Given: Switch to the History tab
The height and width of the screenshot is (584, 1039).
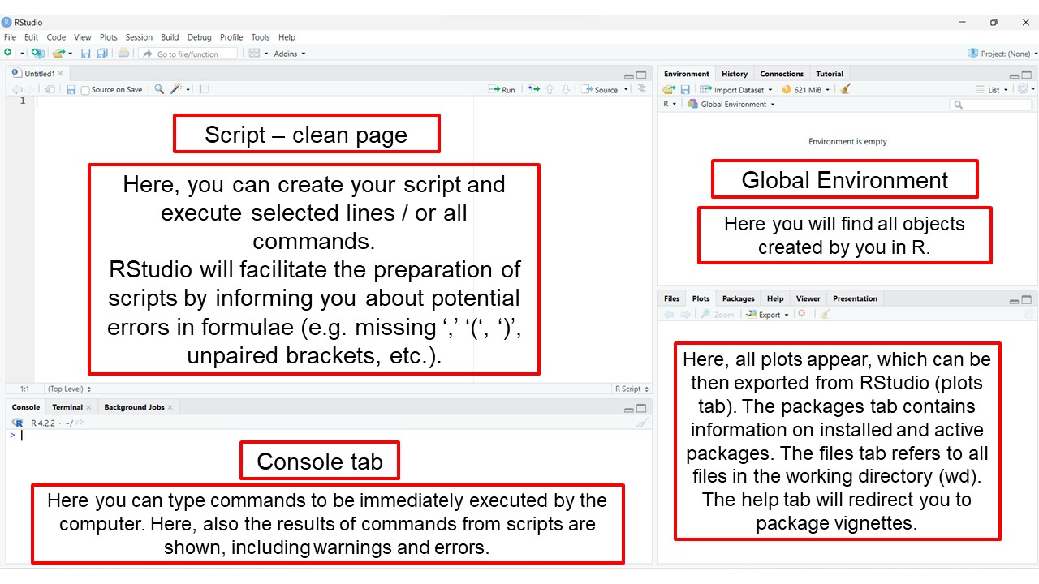Looking at the screenshot, I should coord(735,74).
